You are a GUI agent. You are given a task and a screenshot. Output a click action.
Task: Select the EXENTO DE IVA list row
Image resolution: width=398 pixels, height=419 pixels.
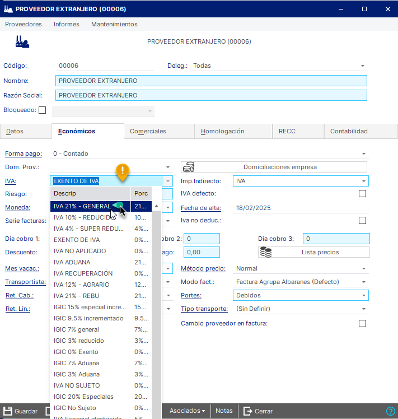(101, 240)
